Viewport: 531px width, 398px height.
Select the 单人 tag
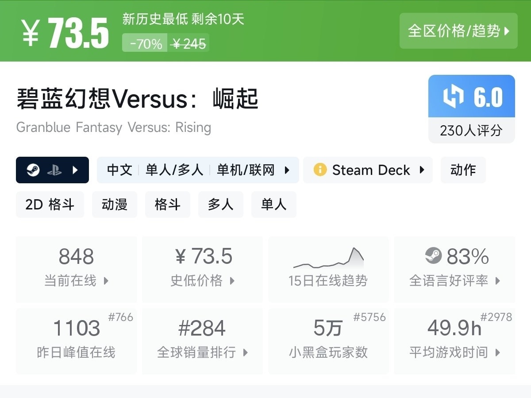point(274,205)
